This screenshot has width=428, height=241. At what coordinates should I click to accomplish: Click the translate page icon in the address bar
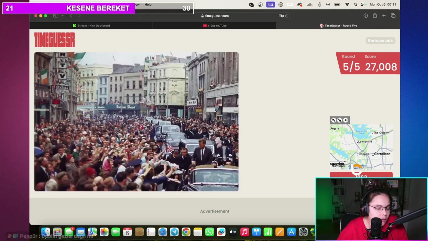click(x=281, y=16)
